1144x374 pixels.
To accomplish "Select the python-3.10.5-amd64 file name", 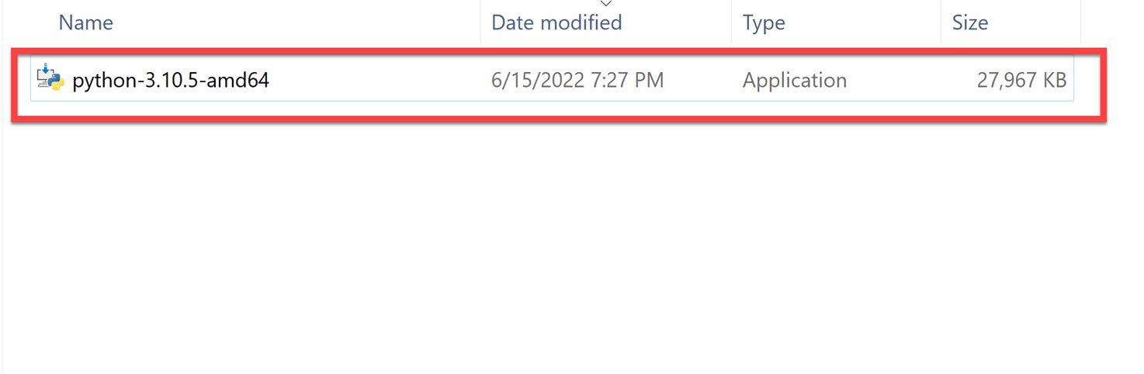I will pyautogui.click(x=171, y=80).
